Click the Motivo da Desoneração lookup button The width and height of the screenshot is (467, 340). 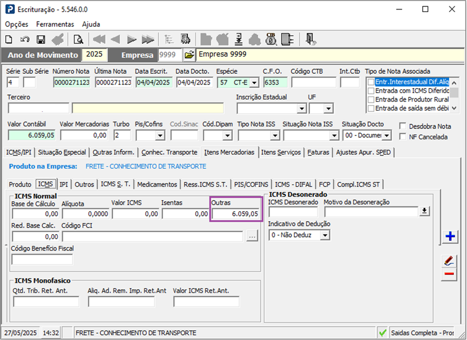pyautogui.click(x=424, y=211)
